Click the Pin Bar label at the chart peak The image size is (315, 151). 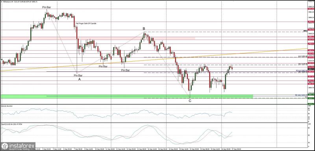point(46,7)
